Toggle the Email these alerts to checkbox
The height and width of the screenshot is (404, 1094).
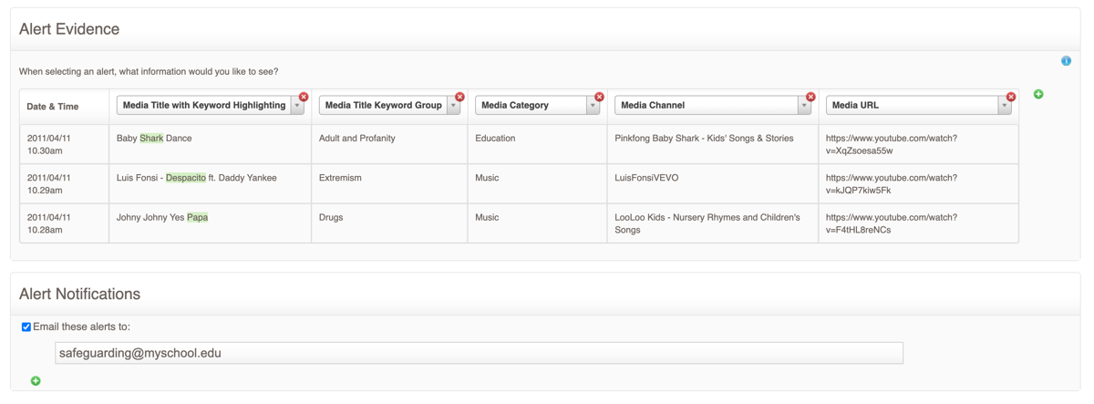pos(26,326)
